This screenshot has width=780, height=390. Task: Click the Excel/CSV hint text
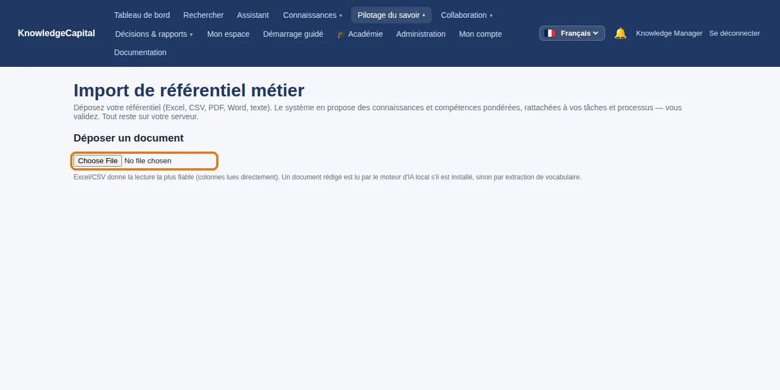[x=328, y=177]
